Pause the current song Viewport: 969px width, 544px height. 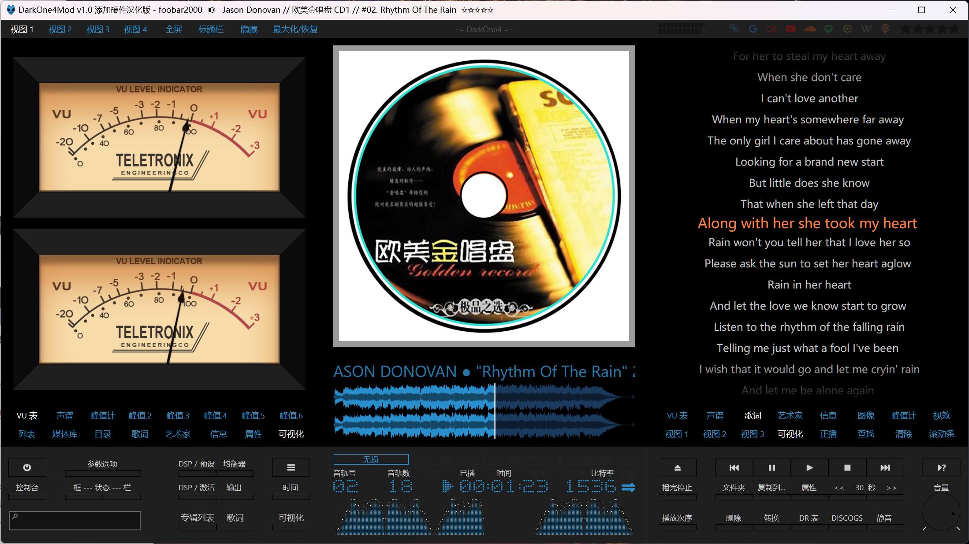coord(772,467)
